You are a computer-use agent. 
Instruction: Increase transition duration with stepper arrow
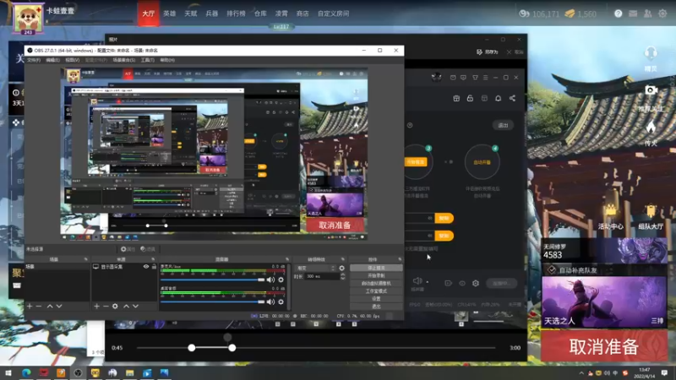tap(343, 274)
